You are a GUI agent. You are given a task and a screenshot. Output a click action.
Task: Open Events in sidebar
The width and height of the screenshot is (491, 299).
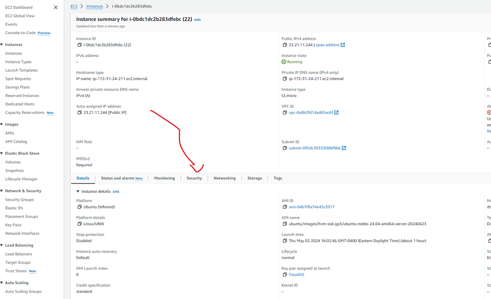pyautogui.click(x=11, y=24)
